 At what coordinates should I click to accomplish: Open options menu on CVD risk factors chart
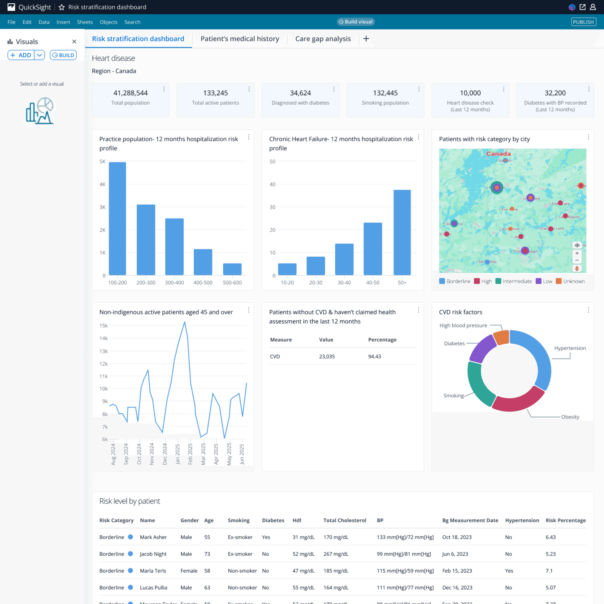[588, 310]
